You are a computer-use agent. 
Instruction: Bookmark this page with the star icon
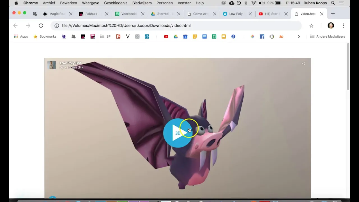(311, 26)
